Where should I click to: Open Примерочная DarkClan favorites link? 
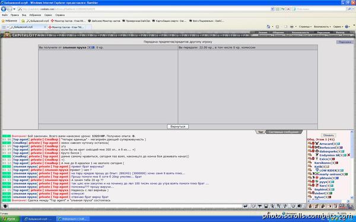(x=136, y=21)
